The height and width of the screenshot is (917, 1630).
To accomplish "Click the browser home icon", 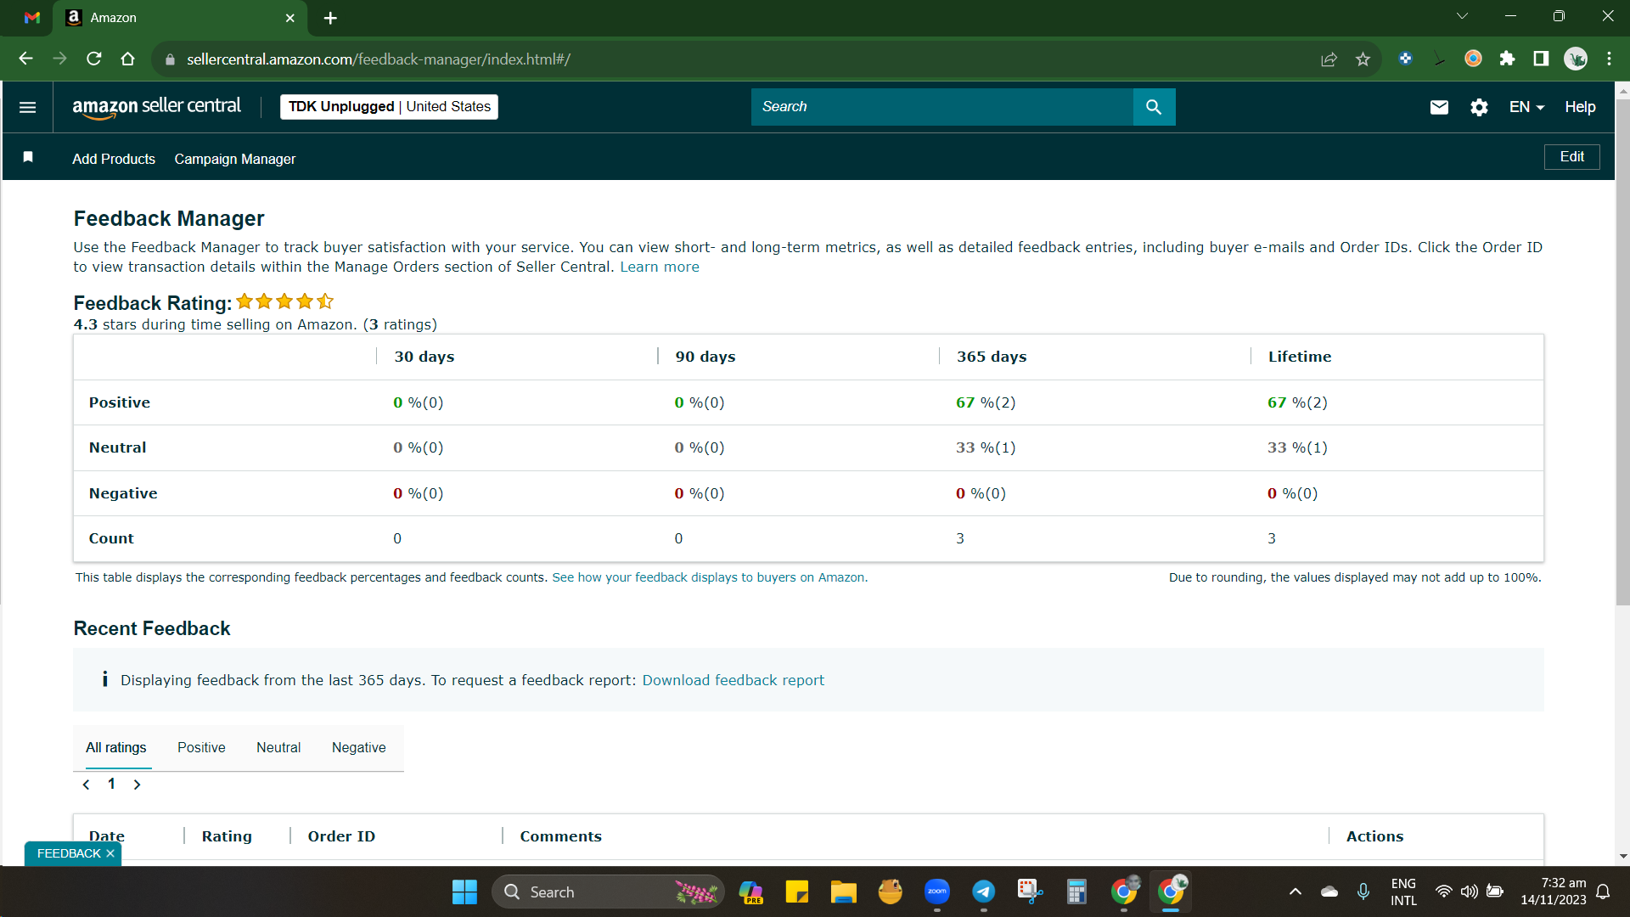I will pyautogui.click(x=127, y=59).
